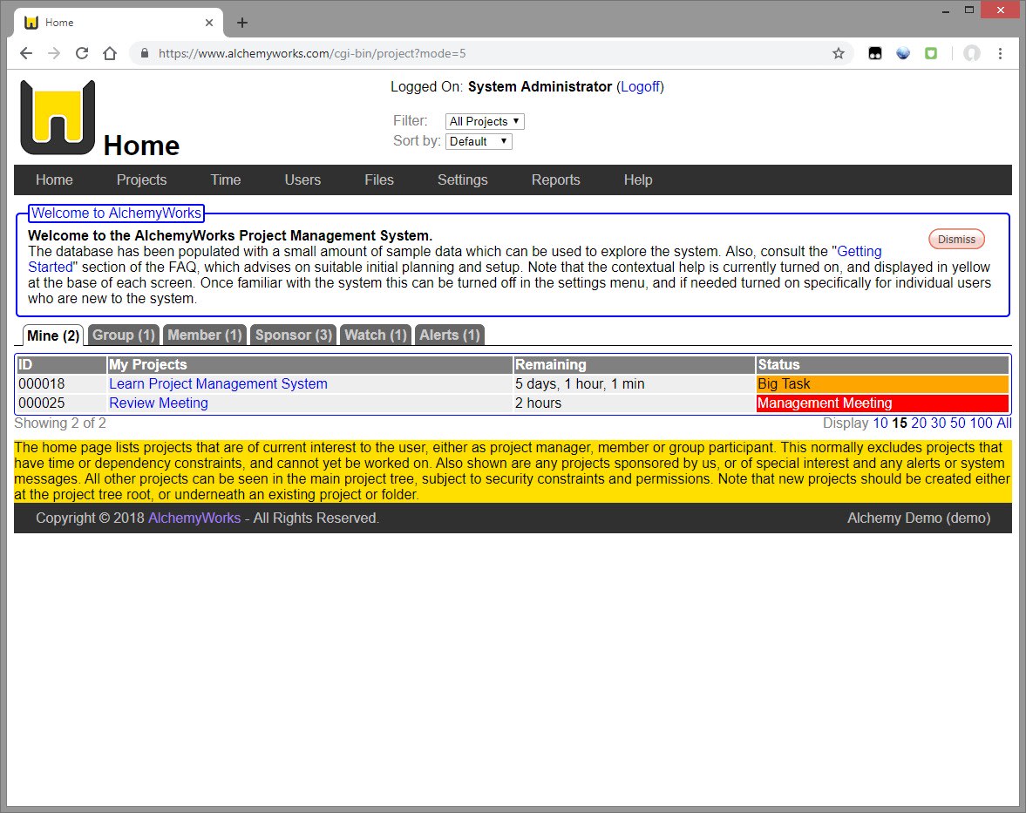
Task: Click the AlchemyWorks logo icon
Action: pyautogui.click(x=58, y=117)
